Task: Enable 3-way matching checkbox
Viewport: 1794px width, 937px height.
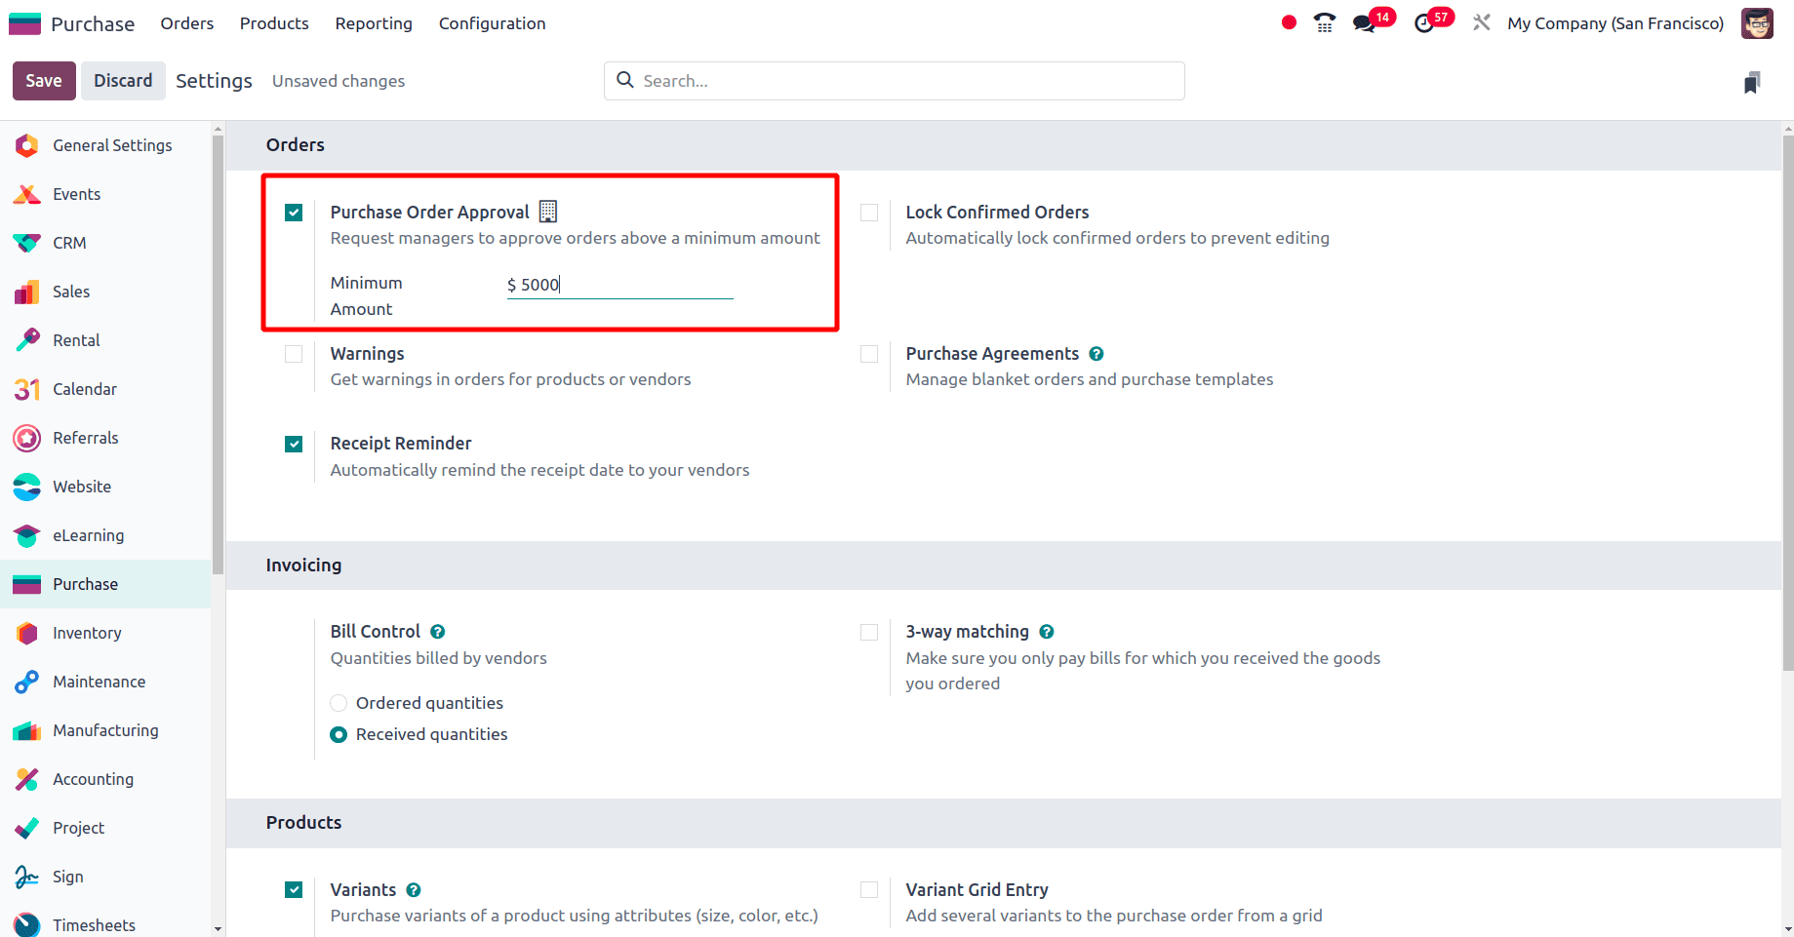Action: click(869, 632)
